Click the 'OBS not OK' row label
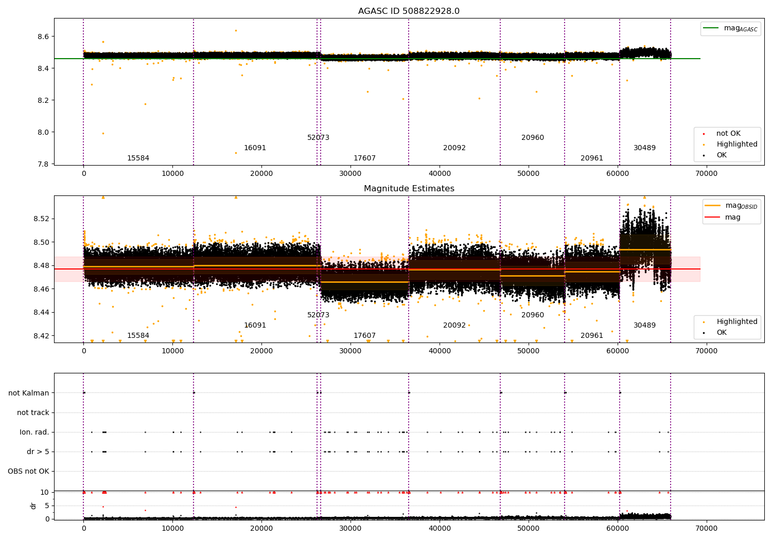Image resolution: width=772 pixels, height=540 pixels. coord(28,472)
